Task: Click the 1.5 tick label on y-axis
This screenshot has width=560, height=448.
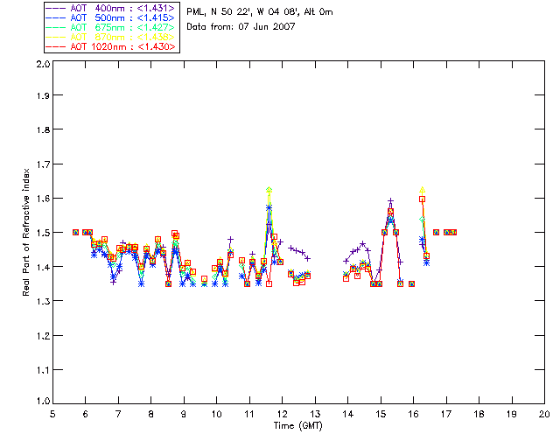Action: (43, 233)
